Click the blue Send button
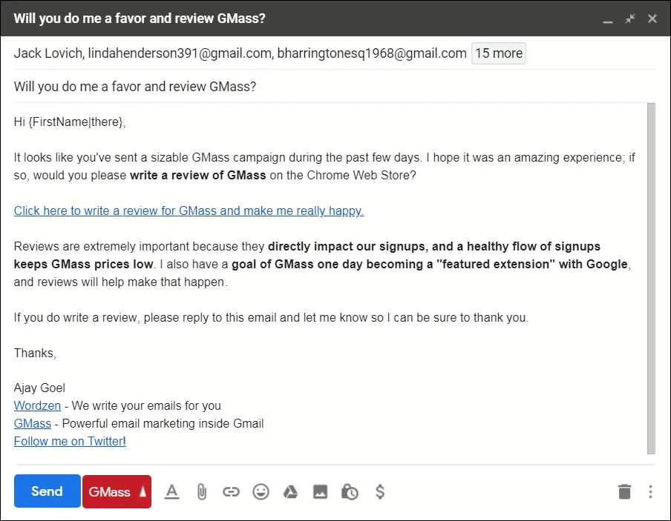This screenshot has height=521, width=671. [47, 491]
